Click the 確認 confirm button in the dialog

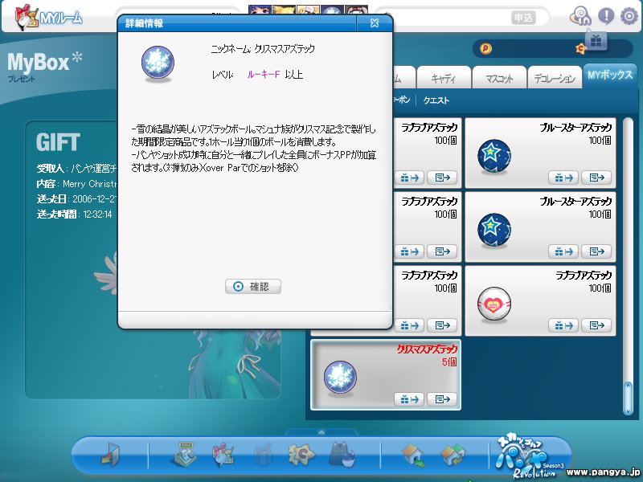click(x=252, y=286)
